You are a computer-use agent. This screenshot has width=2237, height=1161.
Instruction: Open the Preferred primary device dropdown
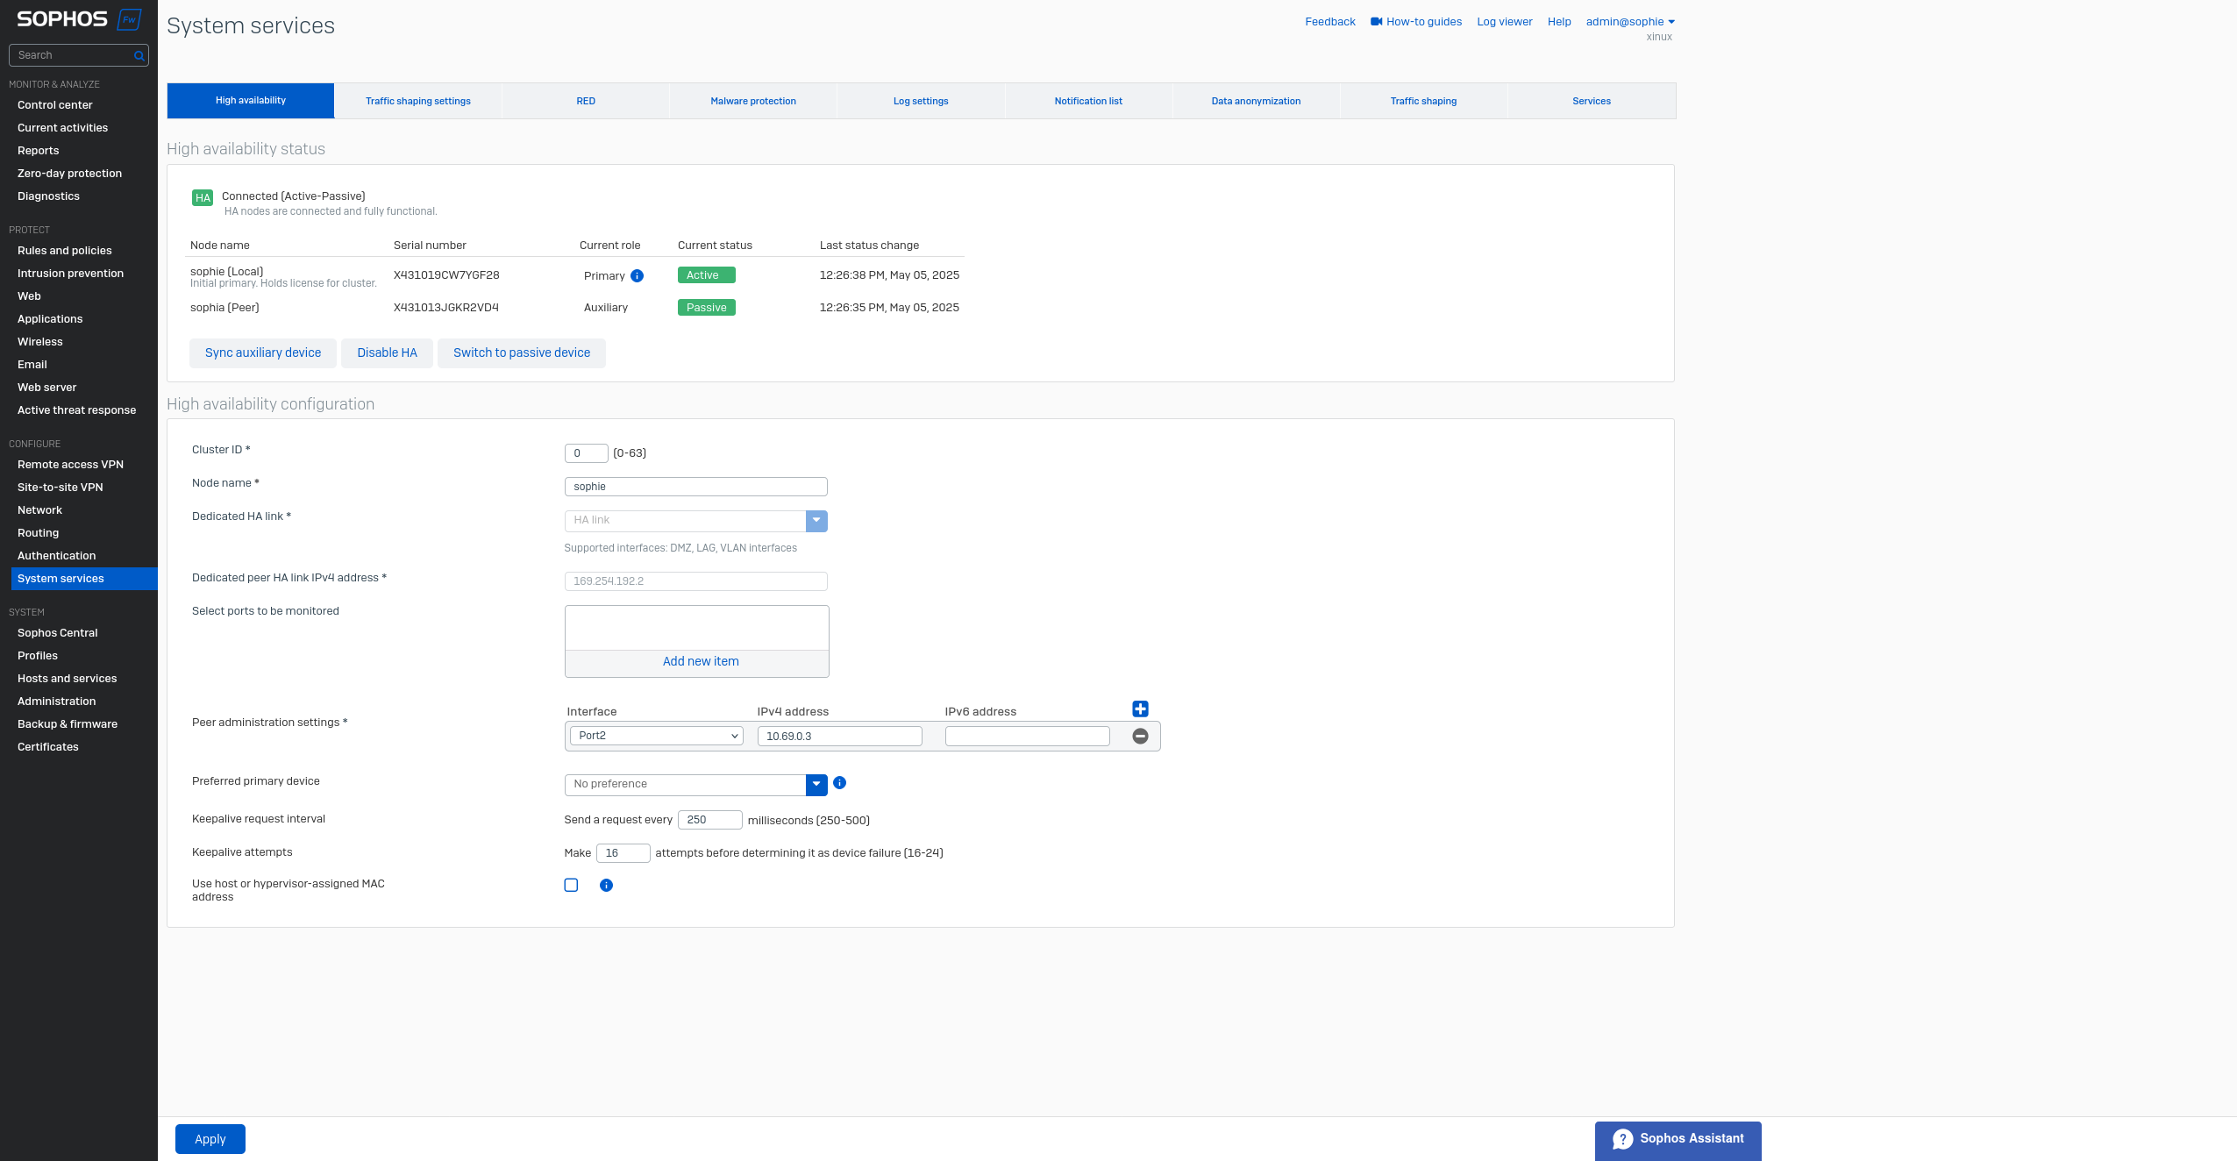[x=816, y=784]
